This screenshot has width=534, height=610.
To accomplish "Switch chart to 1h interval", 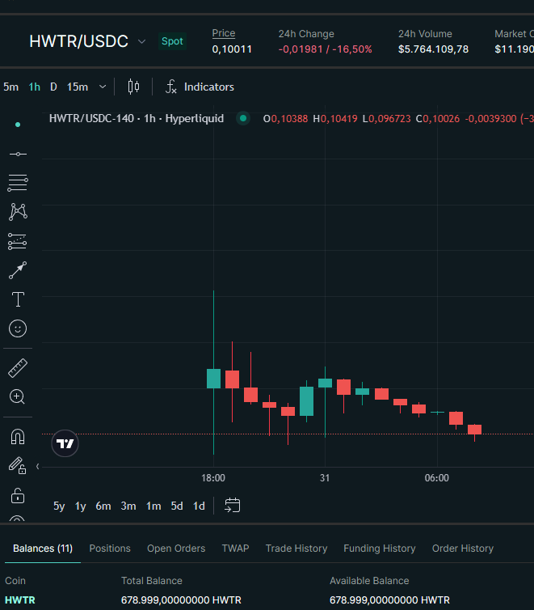I will point(34,87).
